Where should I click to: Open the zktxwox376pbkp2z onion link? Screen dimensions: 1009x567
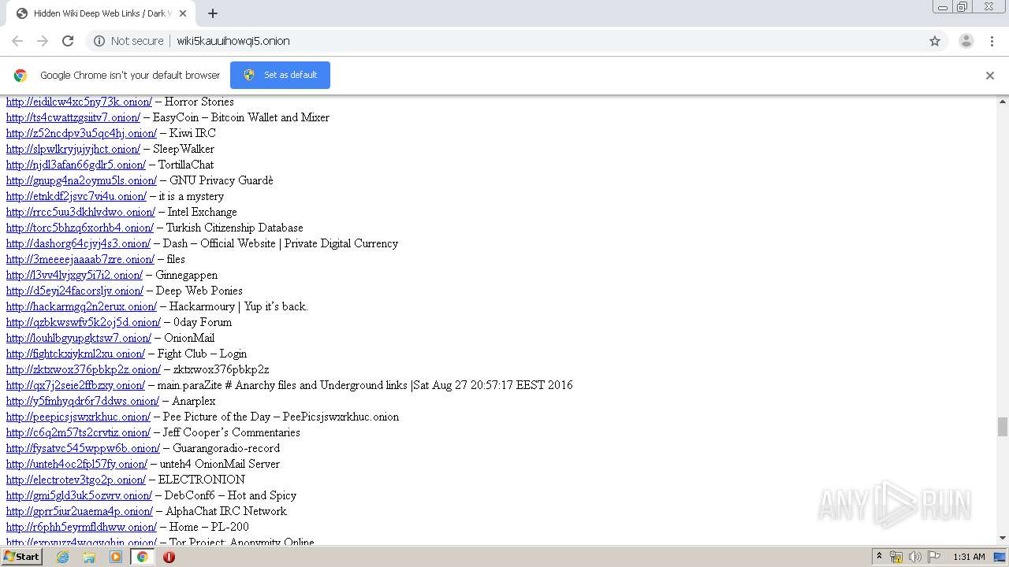click(x=84, y=369)
